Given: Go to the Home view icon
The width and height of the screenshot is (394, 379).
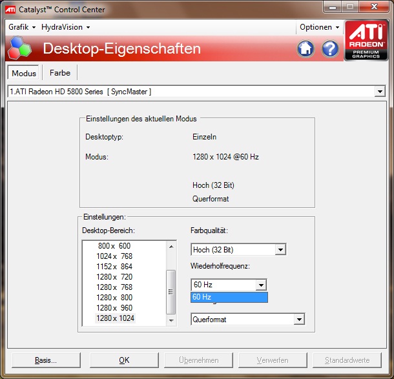Looking at the screenshot, I should pos(306,48).
